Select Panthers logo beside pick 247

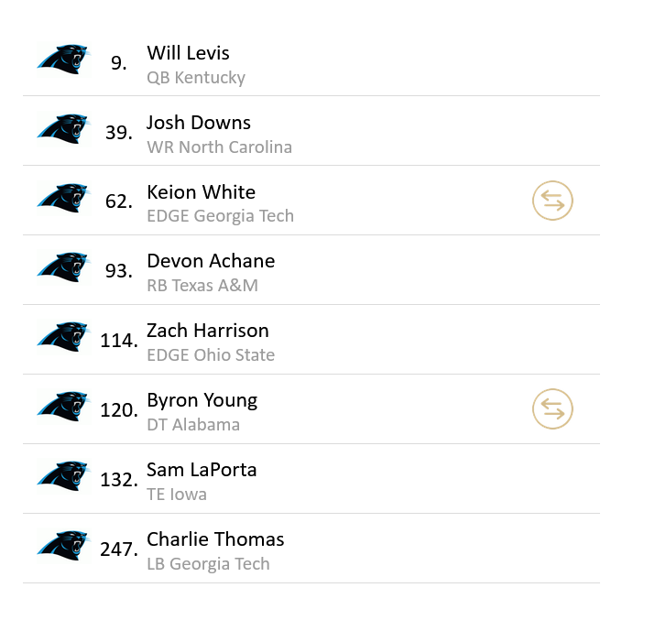pyautogui.click(x=63, y=548)
